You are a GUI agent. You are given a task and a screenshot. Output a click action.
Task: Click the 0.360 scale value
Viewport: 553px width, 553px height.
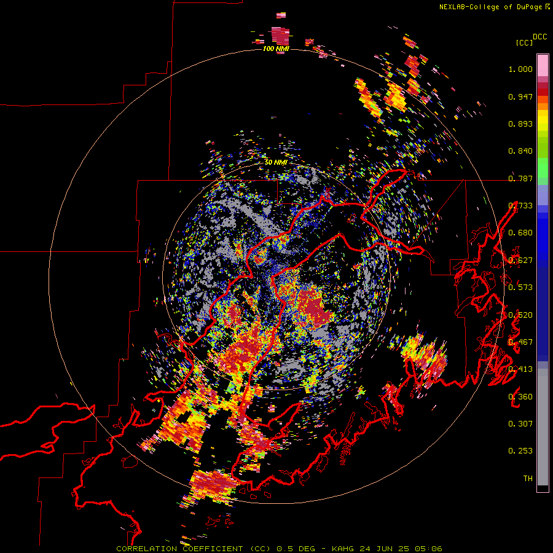[x=520, y=397]
